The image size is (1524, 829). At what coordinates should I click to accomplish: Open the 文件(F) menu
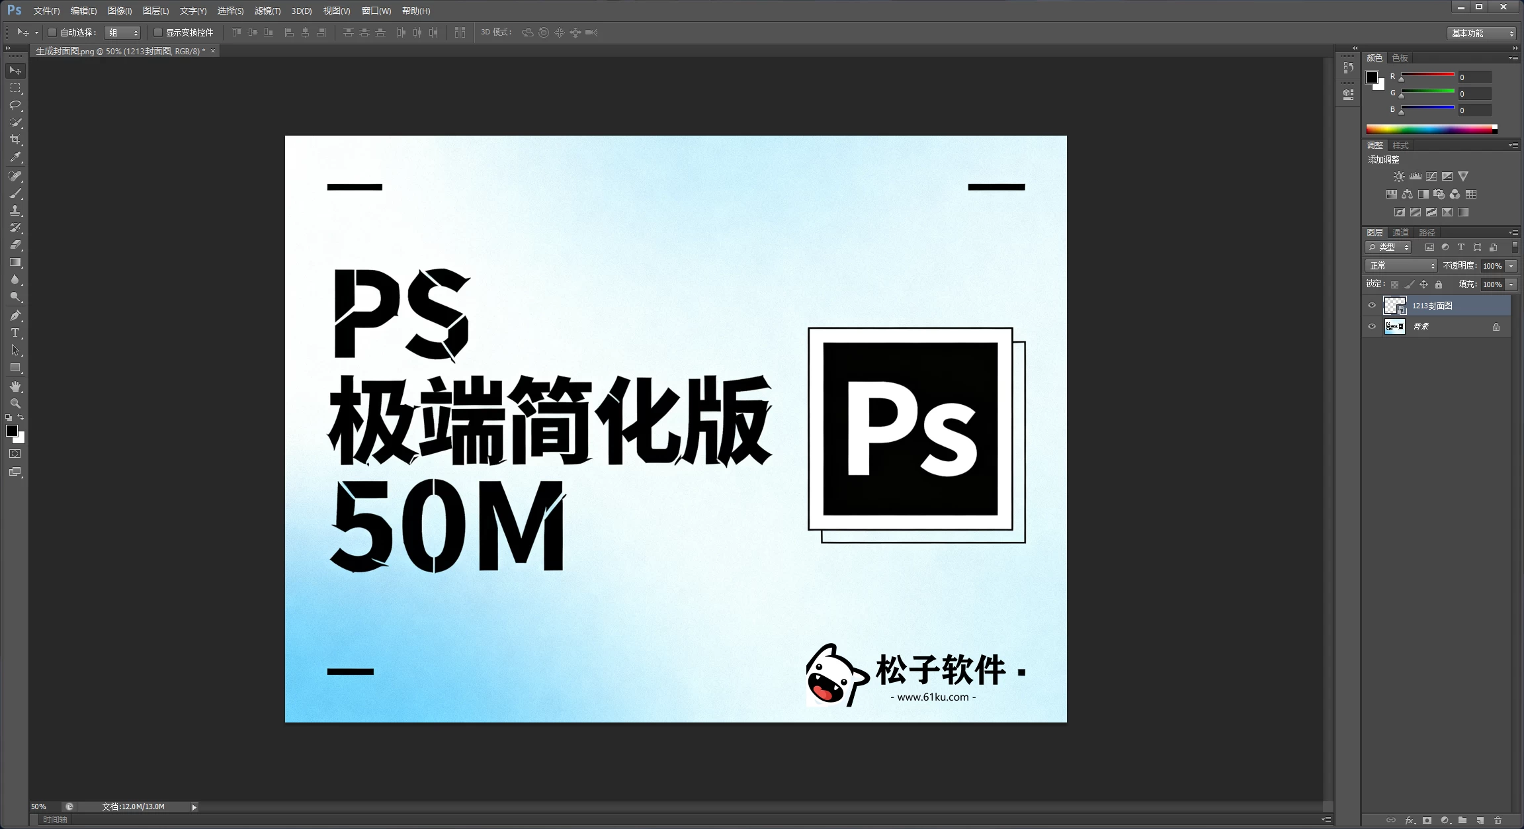pyautogui.click(x=46, y=11)
